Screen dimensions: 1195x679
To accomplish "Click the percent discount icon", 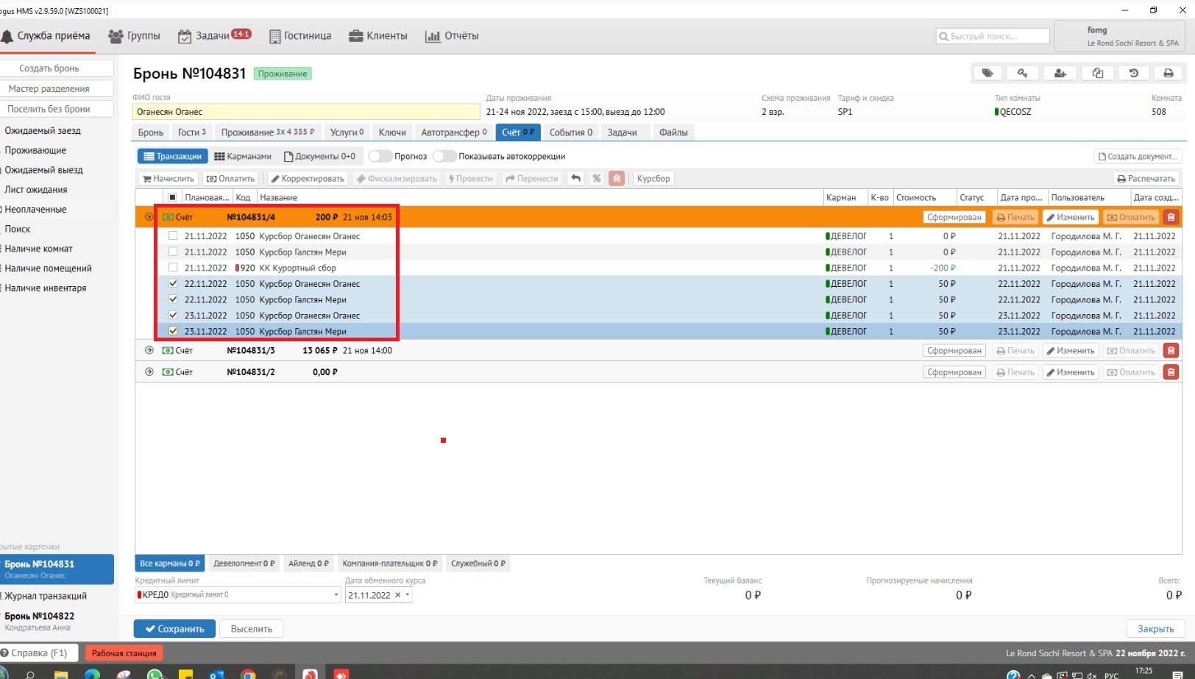I will click(x=597, y=179).
